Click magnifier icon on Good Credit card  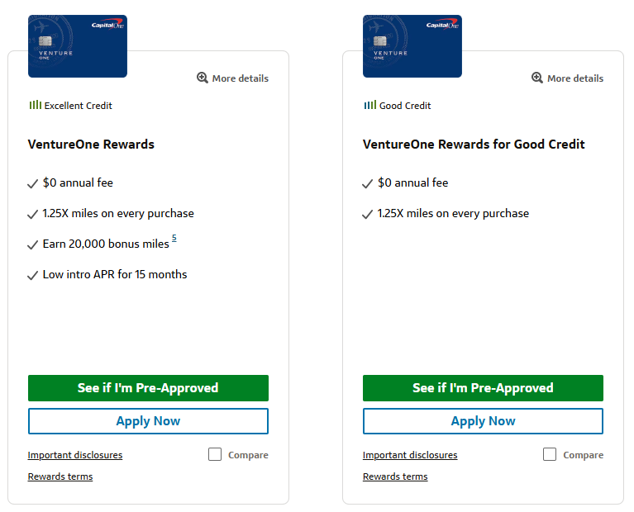pos(537,78)
